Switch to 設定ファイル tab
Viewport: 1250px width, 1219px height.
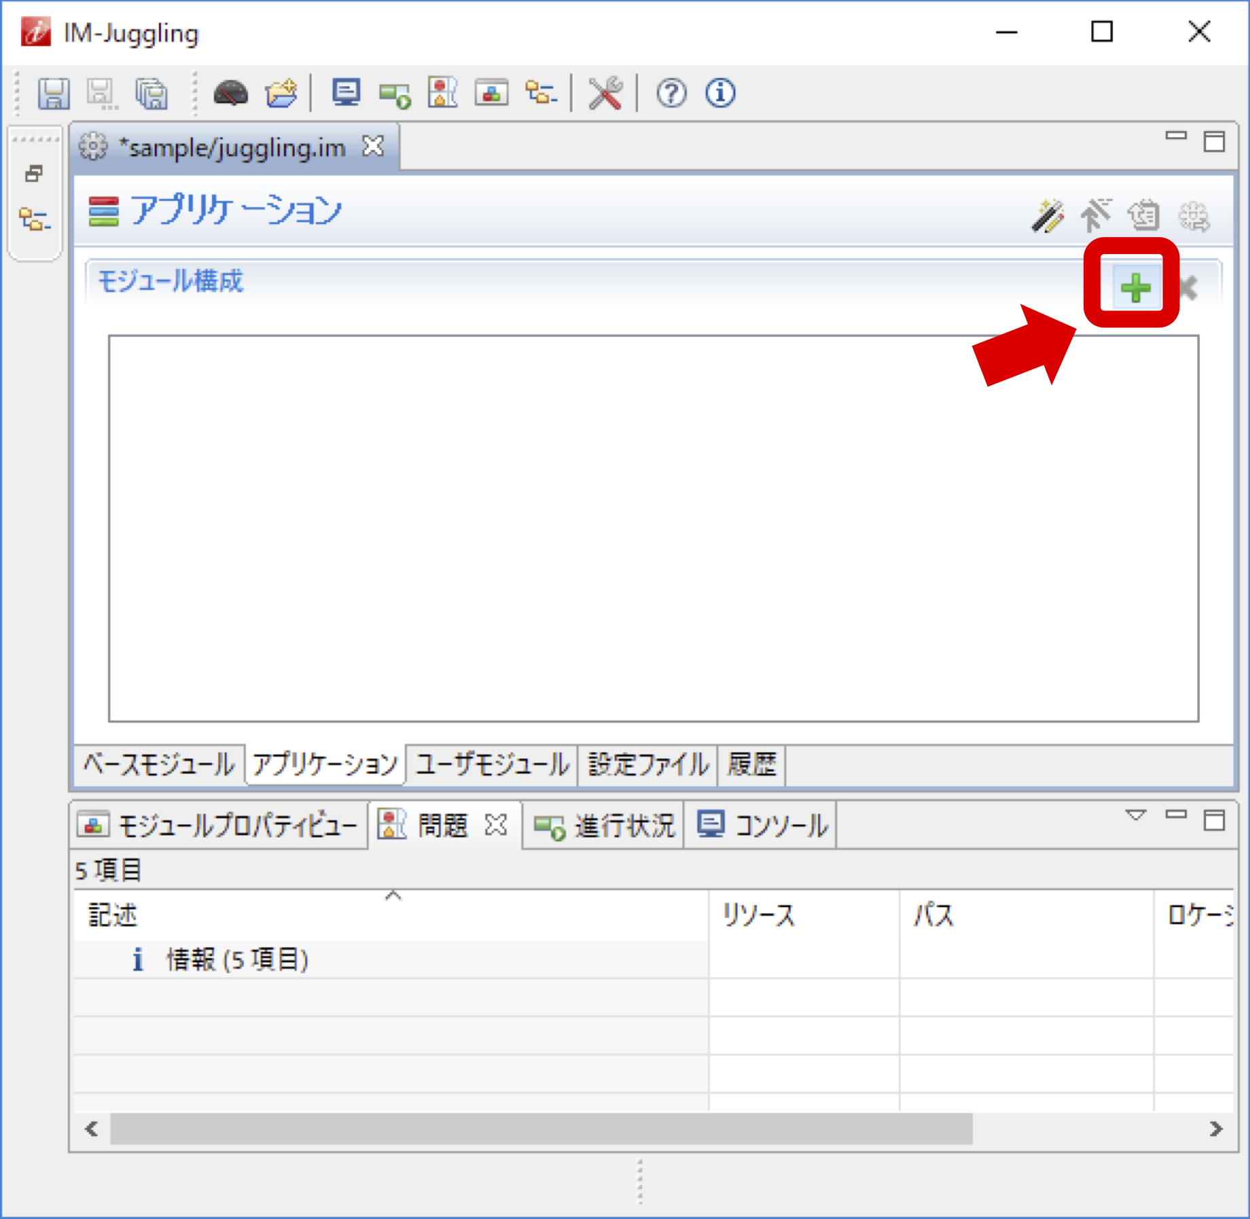tap(648, 765)
